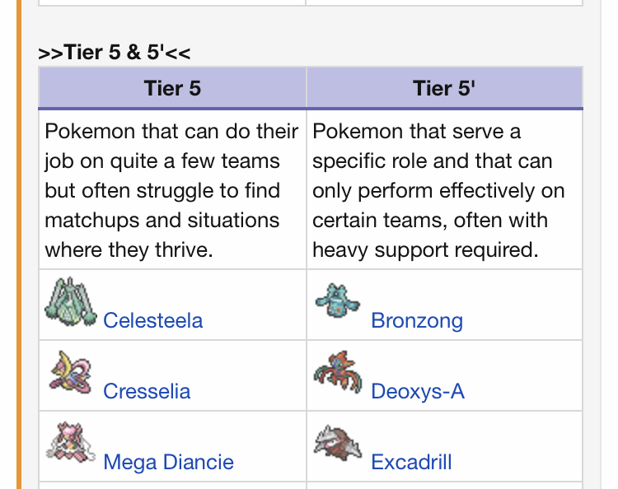This screenshot has width=618, height=489.
Task: Click the Mega Diancie sprite icon
Action: click(71, 443)
